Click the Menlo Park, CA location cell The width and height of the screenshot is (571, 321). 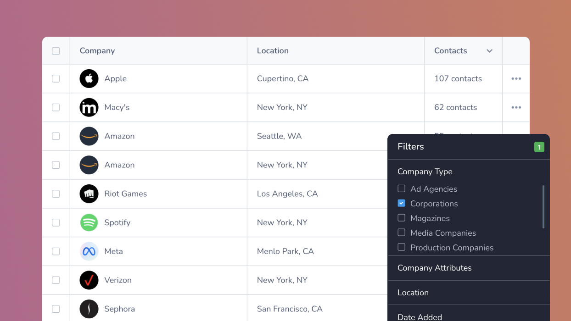pos(285,251)
